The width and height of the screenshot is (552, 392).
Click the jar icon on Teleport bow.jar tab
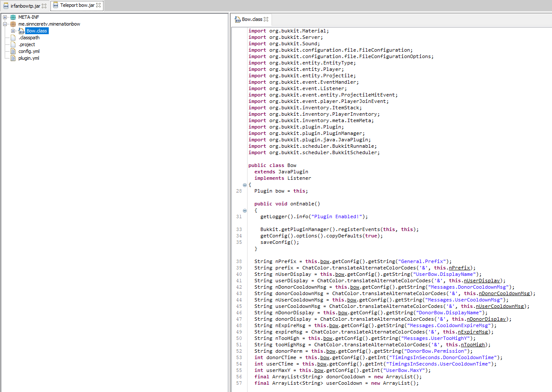tap(56, 5)
